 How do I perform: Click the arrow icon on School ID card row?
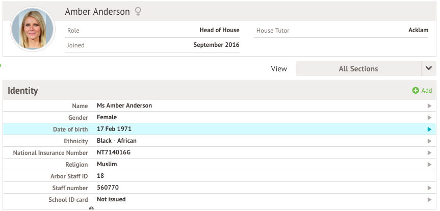[x=429, y=200]
